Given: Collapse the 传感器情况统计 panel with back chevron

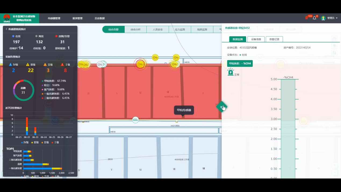Looking at the screenshot, I should click(x=6, y=29).
